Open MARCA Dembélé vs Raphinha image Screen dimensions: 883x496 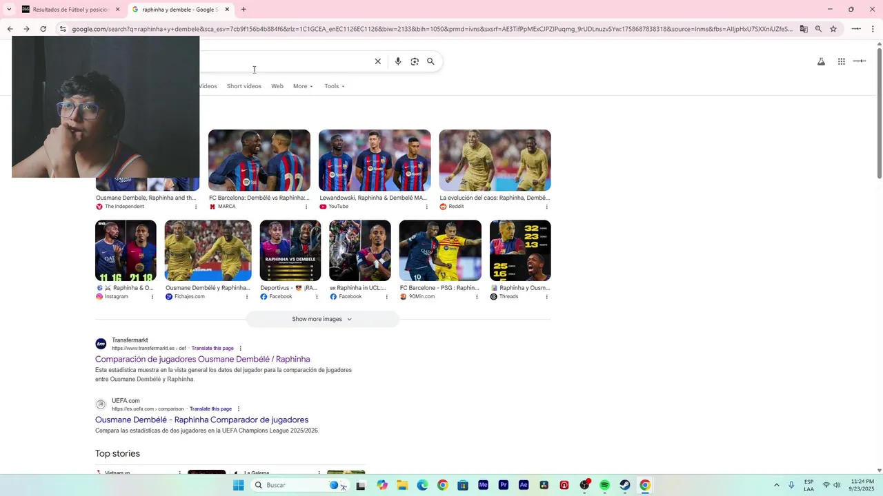click(x=259, y=160)
